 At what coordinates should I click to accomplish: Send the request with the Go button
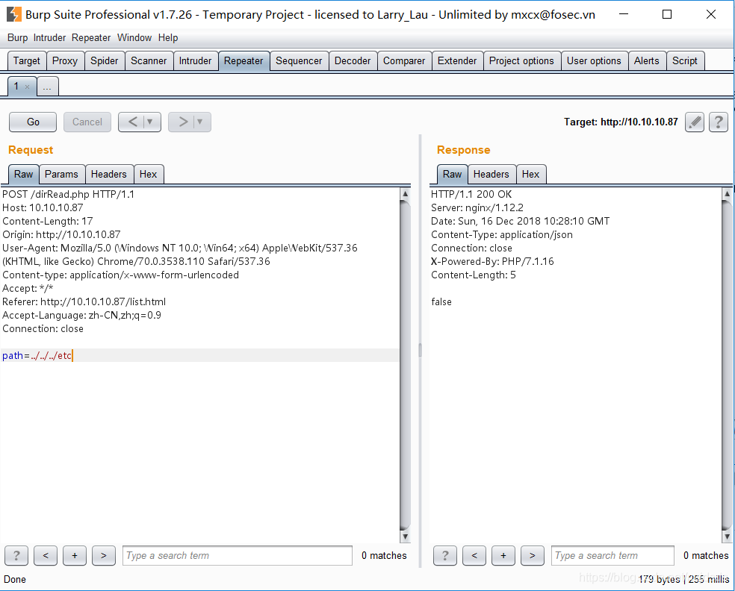tap(33, 122)
